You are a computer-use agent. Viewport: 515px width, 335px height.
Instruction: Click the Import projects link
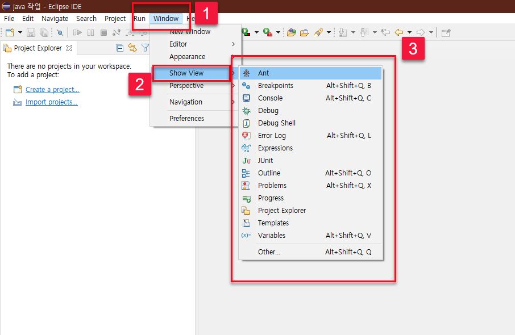tap(52, 102)
